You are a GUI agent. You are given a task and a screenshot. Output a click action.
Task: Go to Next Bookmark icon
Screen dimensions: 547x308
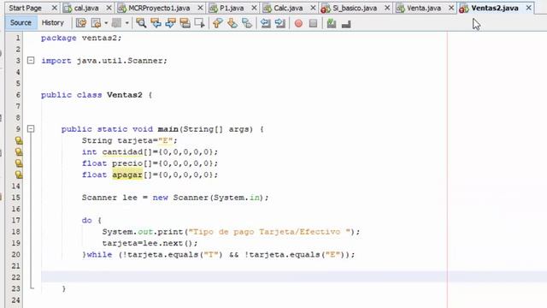[232, 23]
